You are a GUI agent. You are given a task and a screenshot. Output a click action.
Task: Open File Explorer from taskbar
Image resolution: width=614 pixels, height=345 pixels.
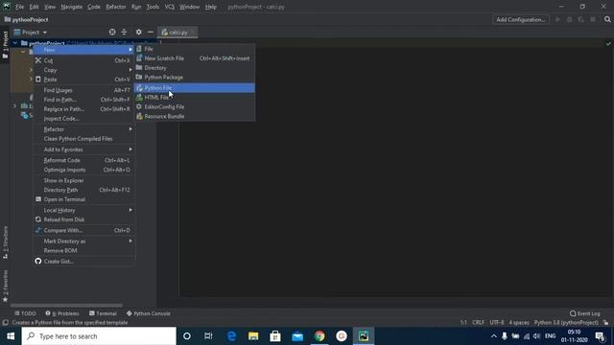pos(253,336)
